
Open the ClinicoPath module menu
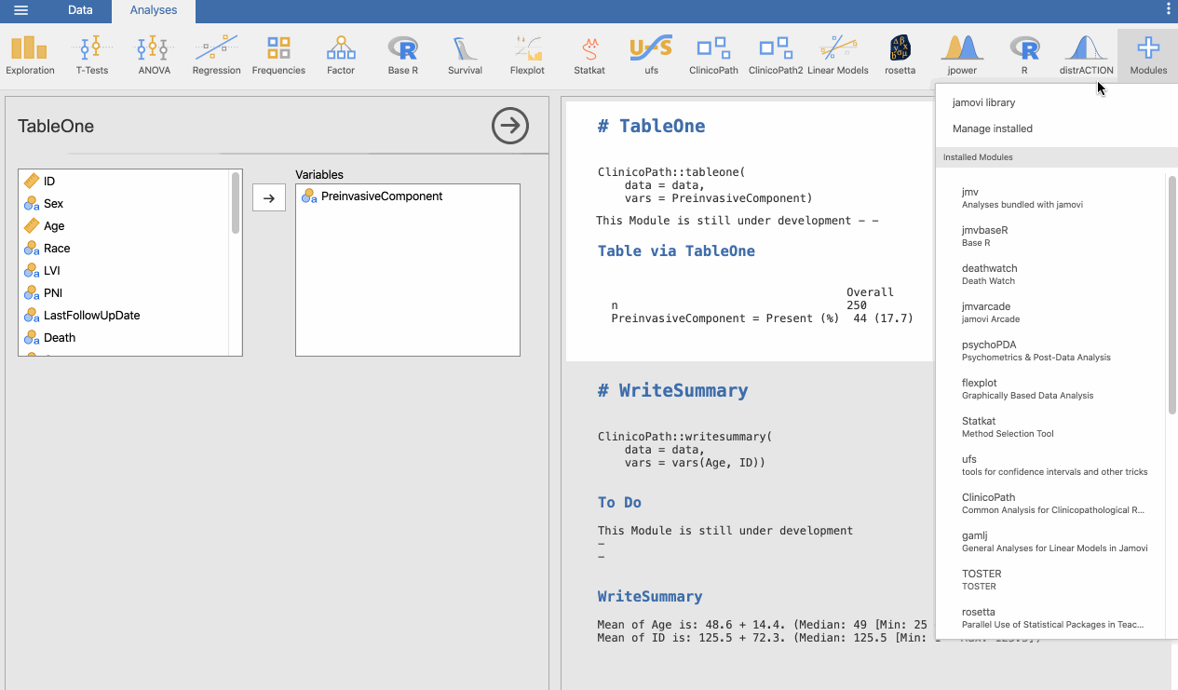713,55
